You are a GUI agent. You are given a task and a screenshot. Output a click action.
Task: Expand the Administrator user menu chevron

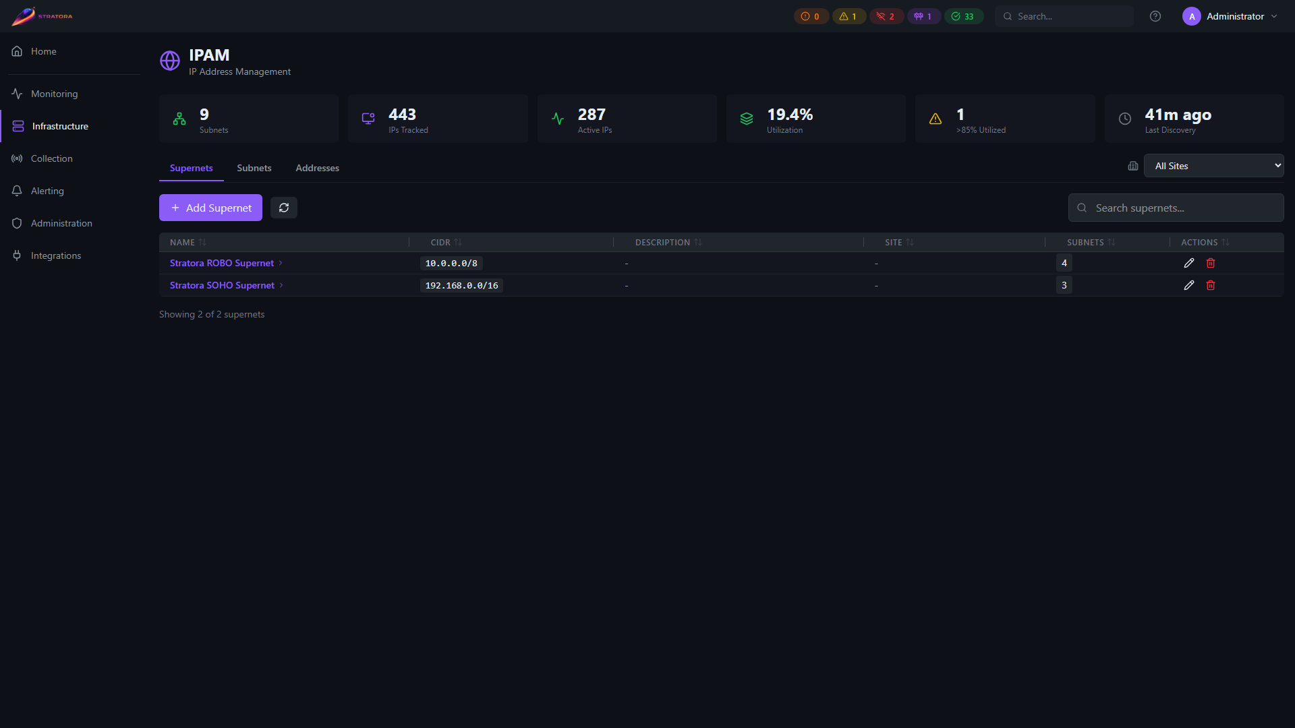coord(1274,16)
